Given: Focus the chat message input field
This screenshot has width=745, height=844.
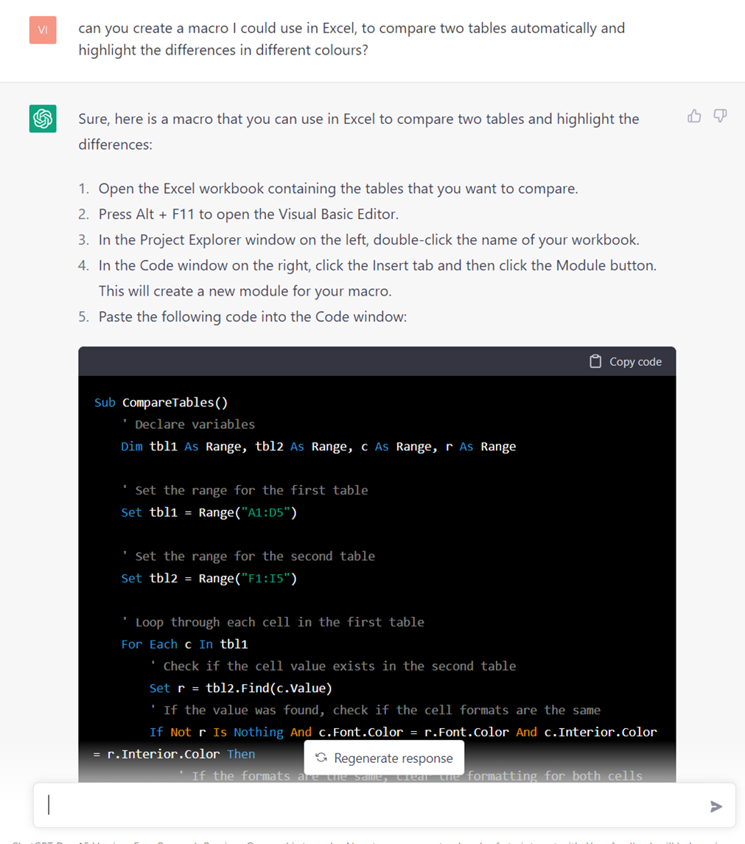Looking at the screenshot, I should click(368, 805).
